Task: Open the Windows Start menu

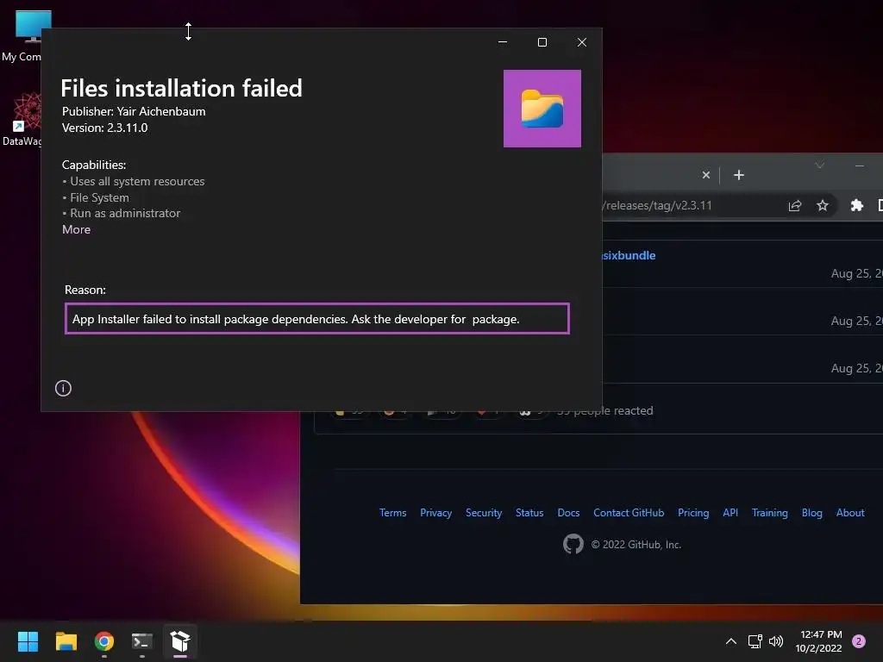Action: point(28,641)
